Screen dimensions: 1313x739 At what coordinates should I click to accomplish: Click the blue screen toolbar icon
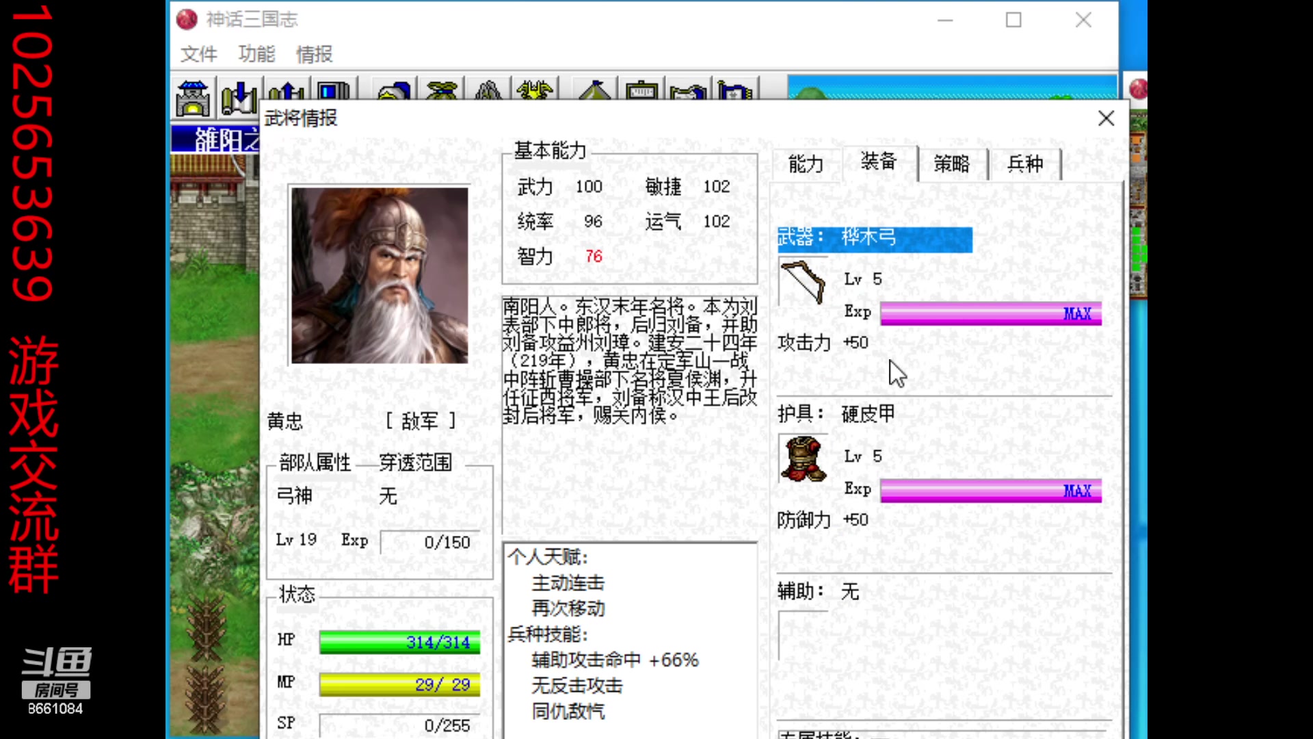pos(333,90)
